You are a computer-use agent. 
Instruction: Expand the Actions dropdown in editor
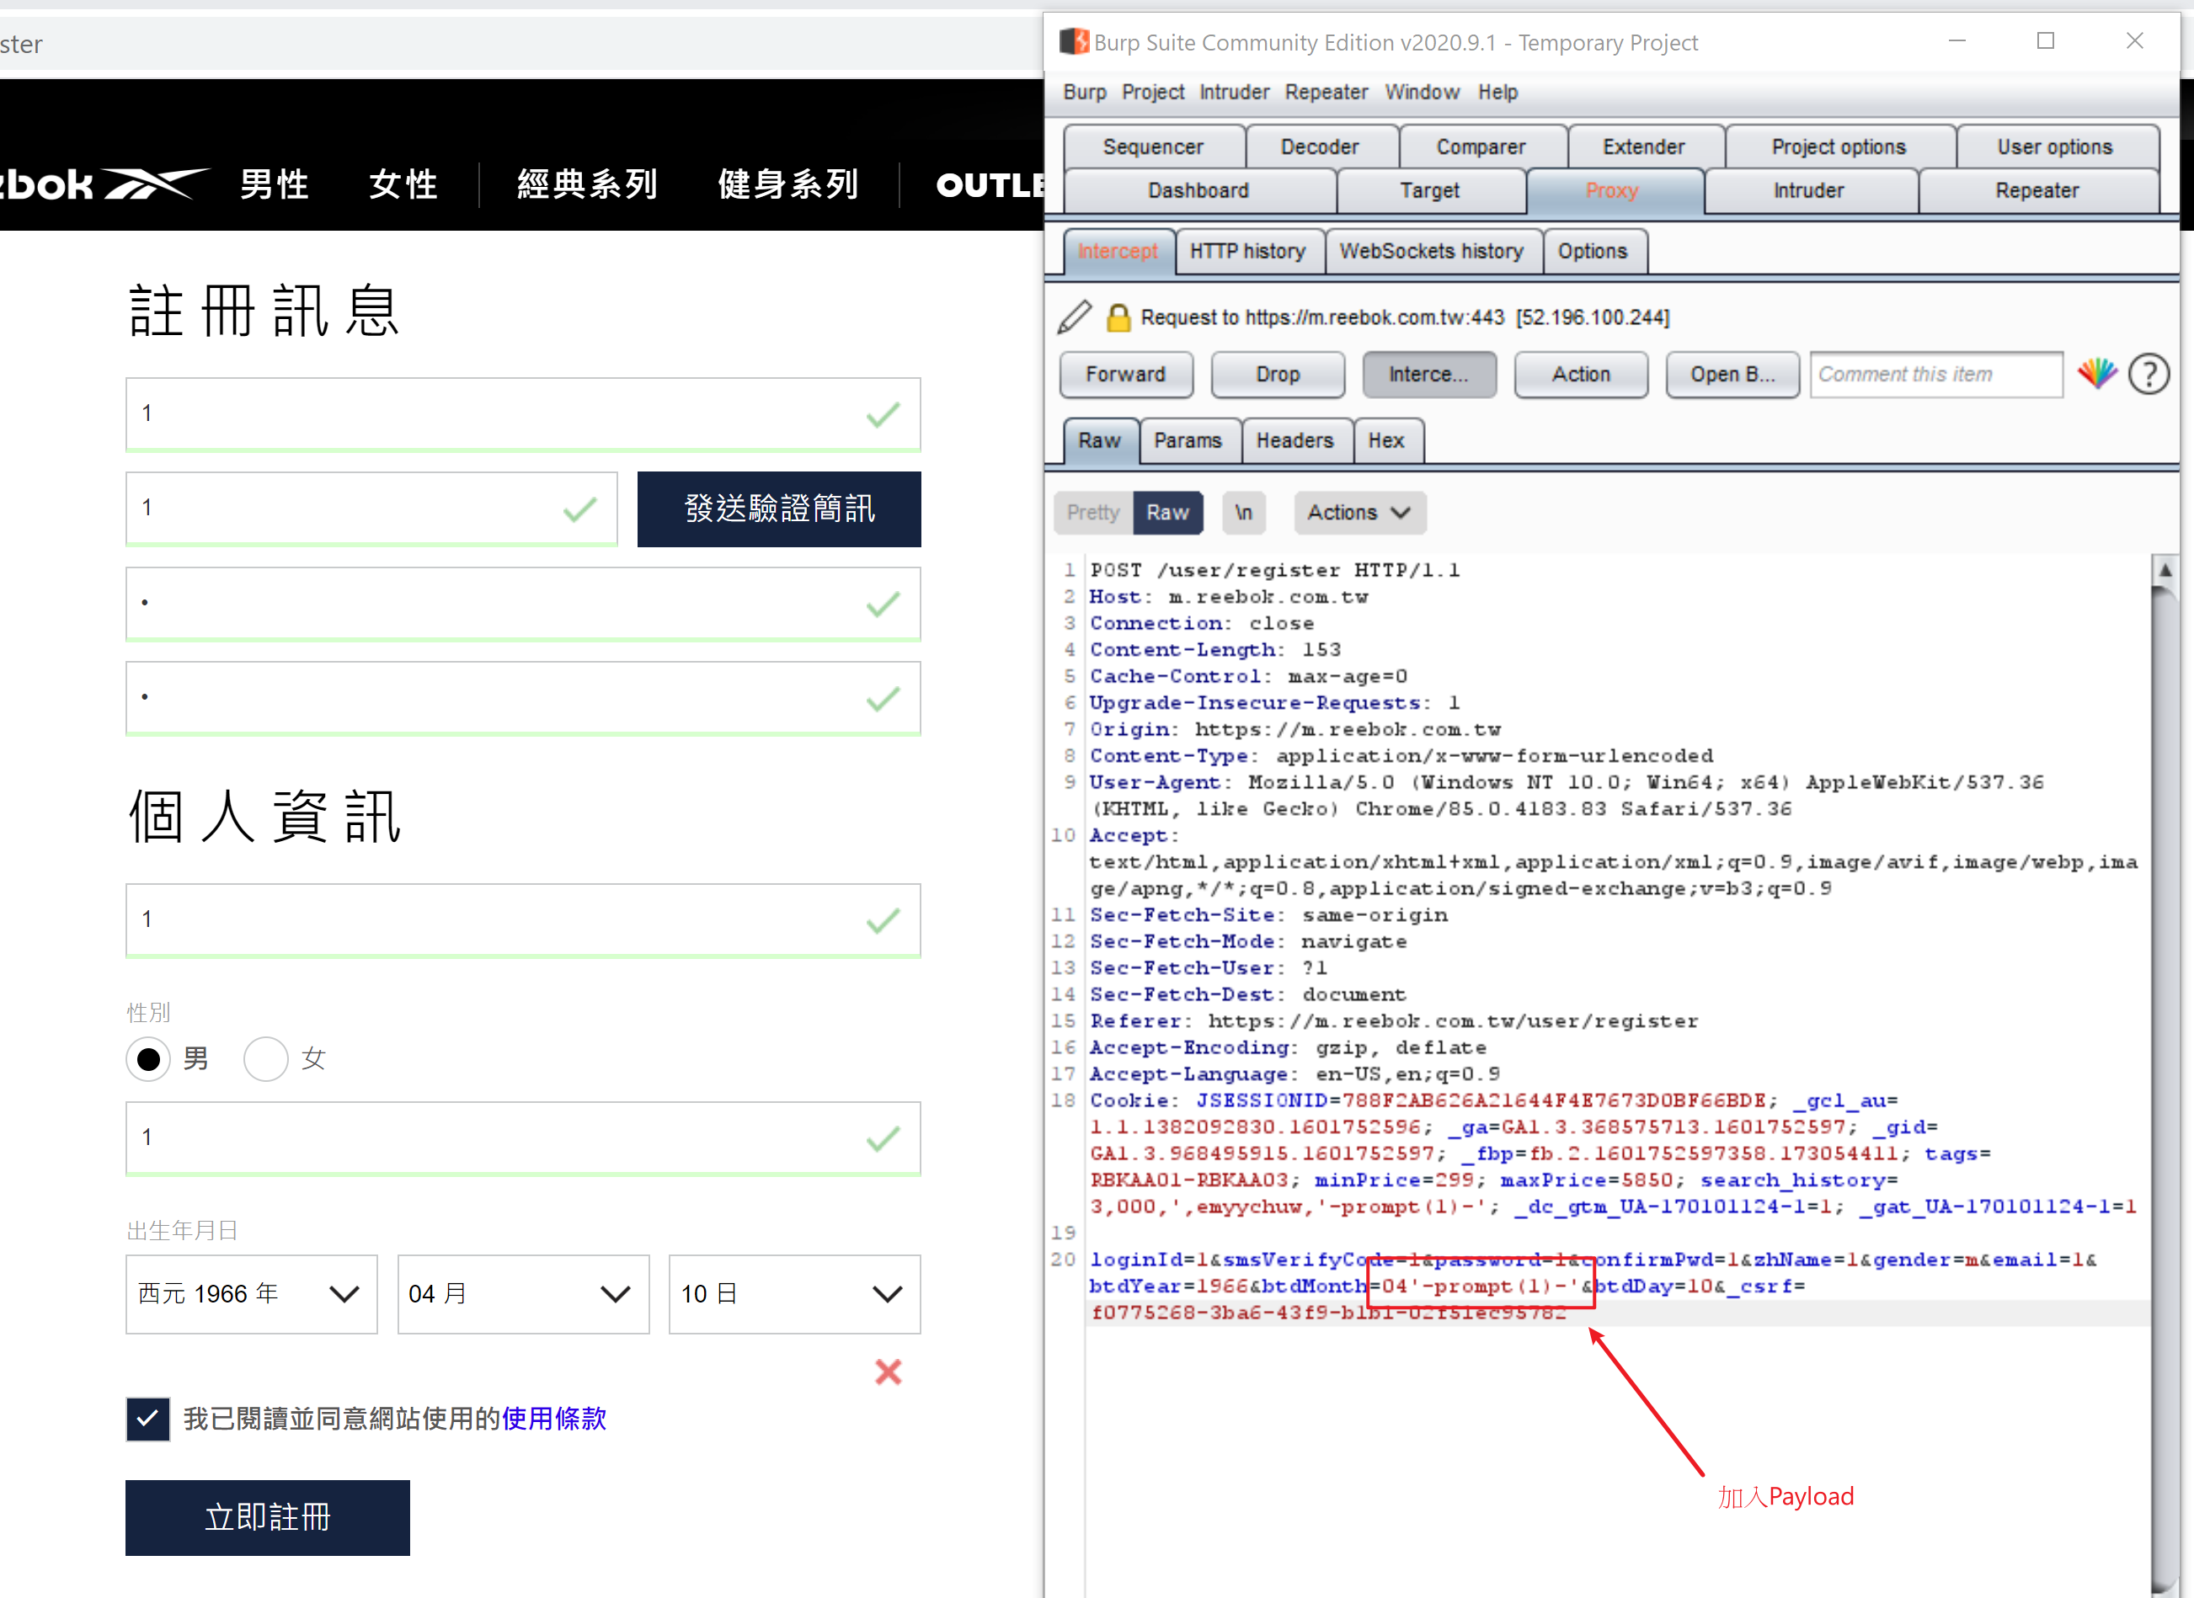(x=1359, y=513)
